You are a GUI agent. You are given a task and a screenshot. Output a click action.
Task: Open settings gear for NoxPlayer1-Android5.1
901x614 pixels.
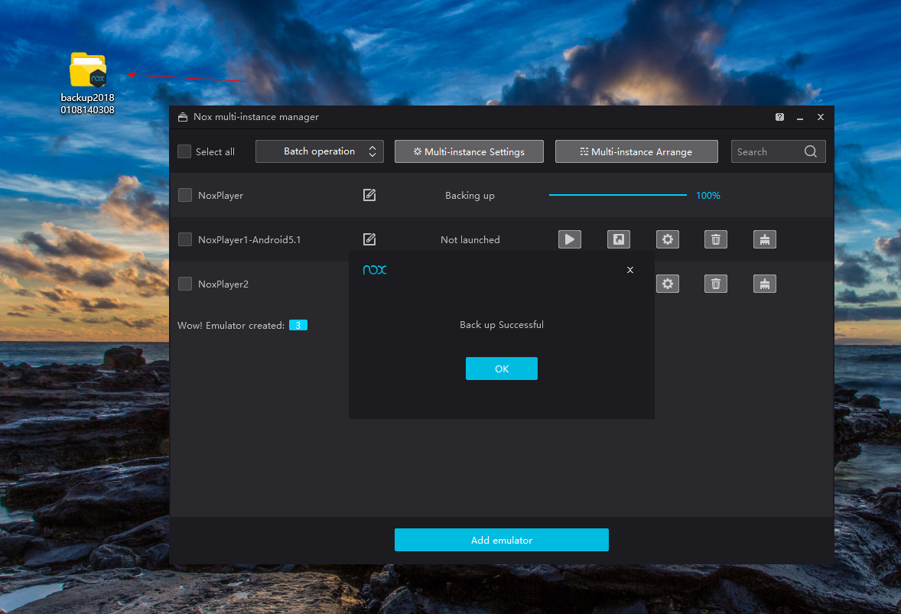(667, 239)
